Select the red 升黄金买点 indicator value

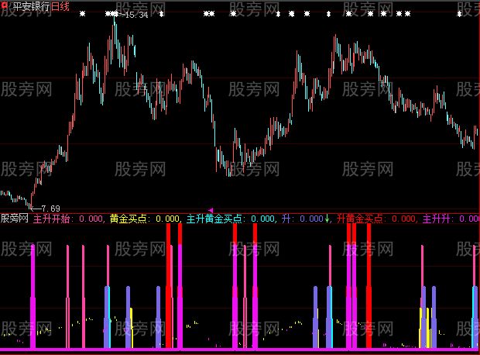(x=376, y=219)
